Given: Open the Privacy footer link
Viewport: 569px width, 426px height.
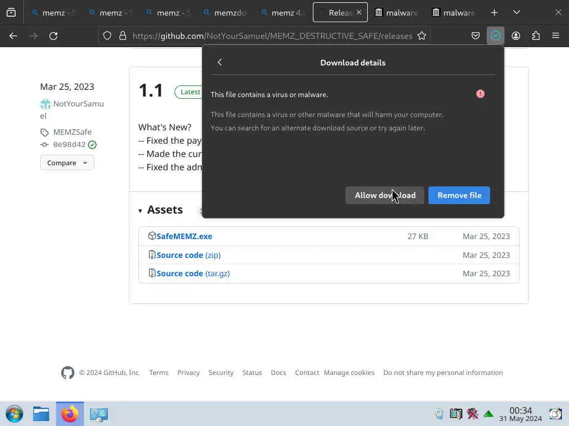Looking at the screenshot, I should (188, 372).
